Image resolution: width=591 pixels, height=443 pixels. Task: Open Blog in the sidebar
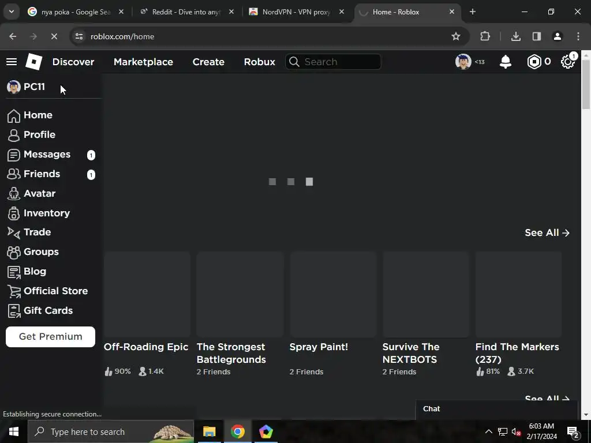(x=27, y=272)
